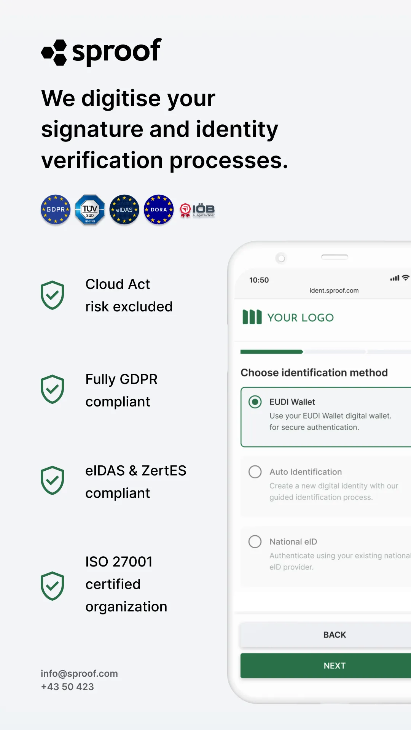Viewport: 411px width, 730px height.
Task: Click the IÖB ausgezeichnet badge
Action: (197, 210)
